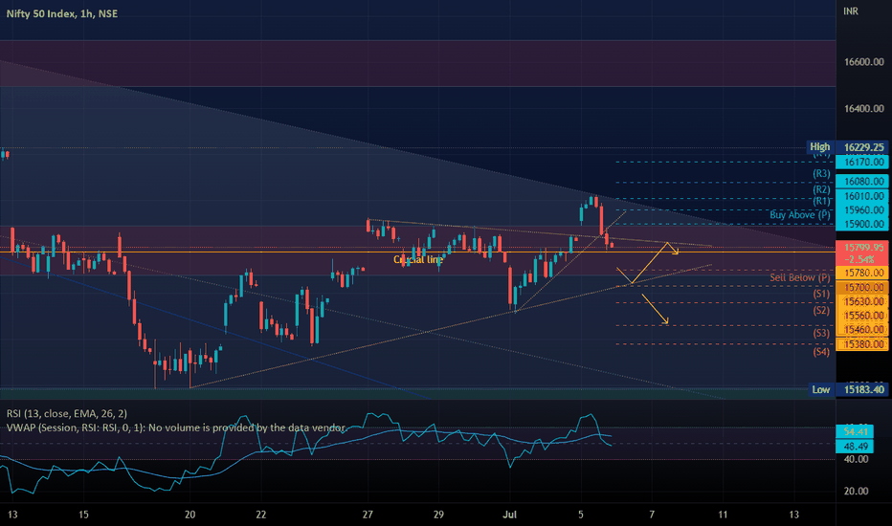Click the (R3) resistance label
Screen dimensions: 892x526
coord(821,174)
